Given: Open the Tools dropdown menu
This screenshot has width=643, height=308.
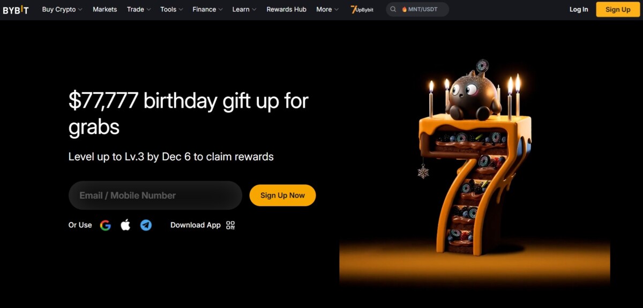Looking at the screenshot, I should [x=171, y=10].
